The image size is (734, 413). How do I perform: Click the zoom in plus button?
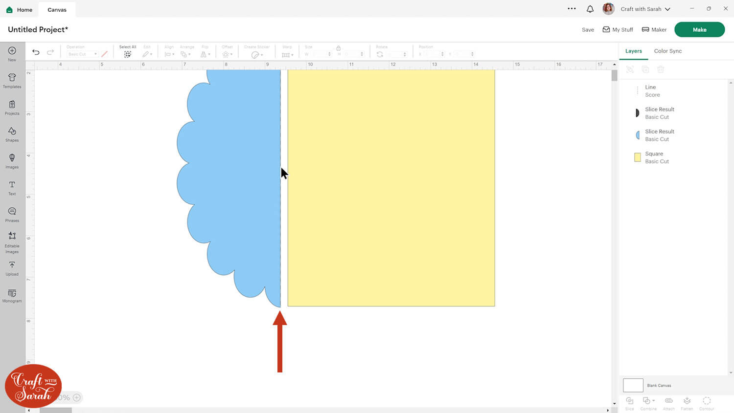point(77,397)
